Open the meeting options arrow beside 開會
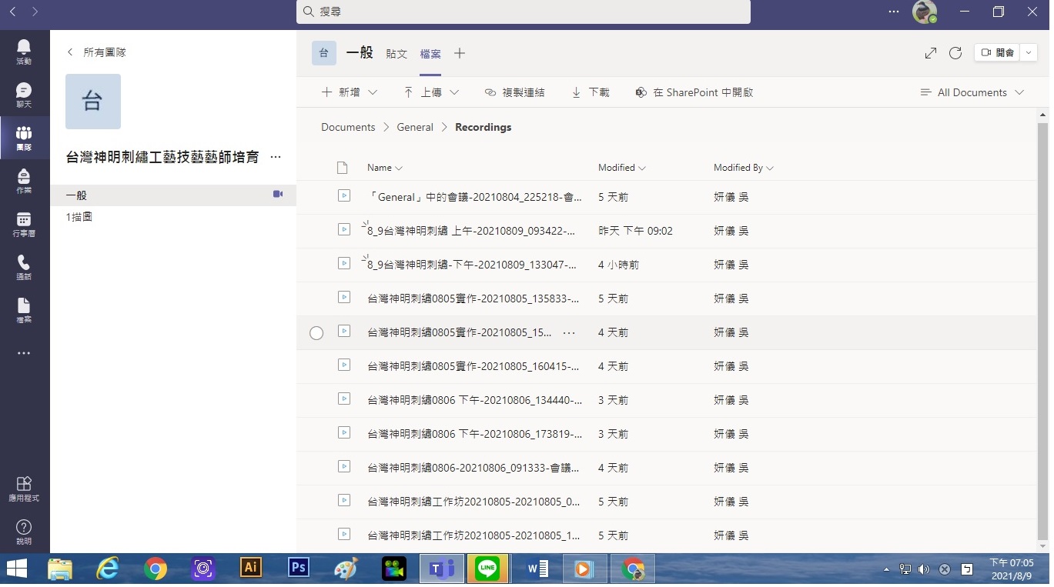Screen dimensions: 1054x587 point(1030,52)
